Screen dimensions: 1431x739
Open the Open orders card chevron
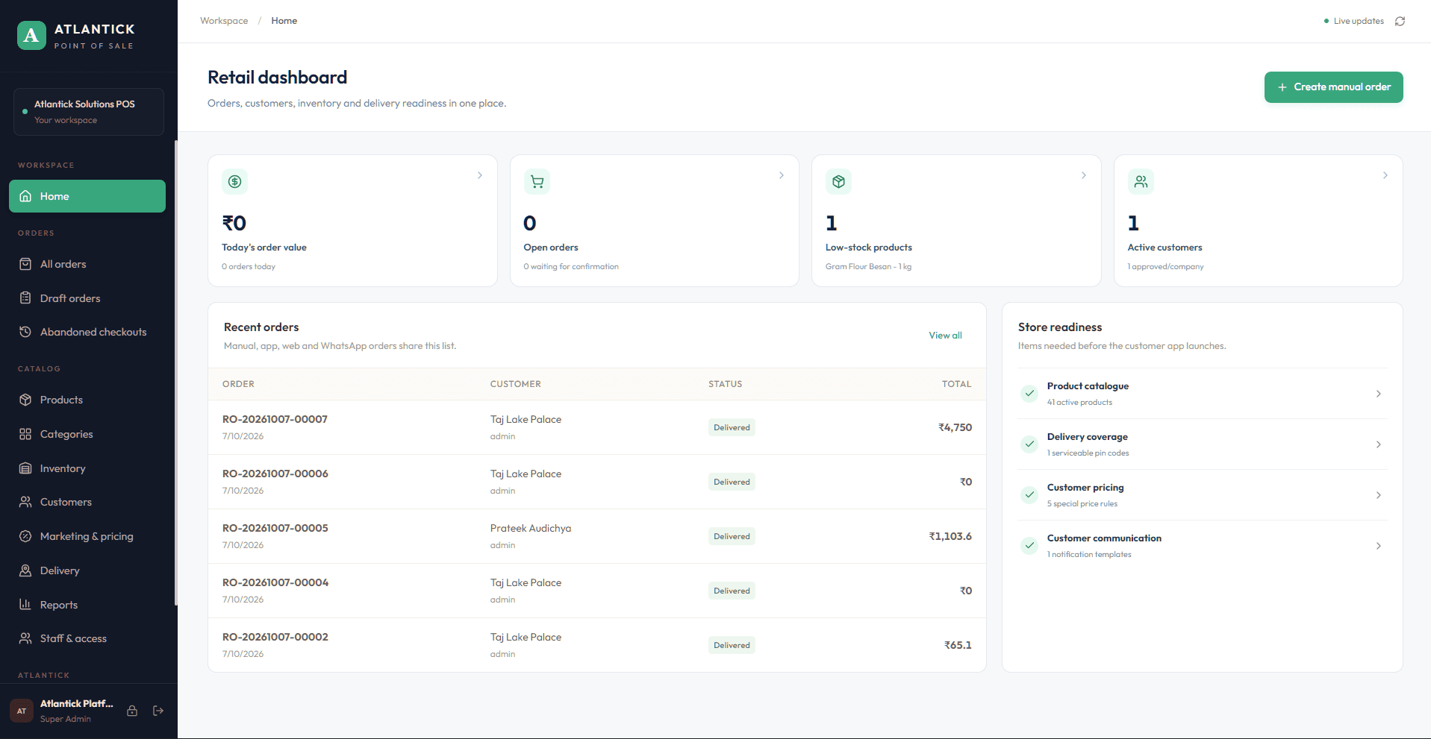(x=782, y=175)
